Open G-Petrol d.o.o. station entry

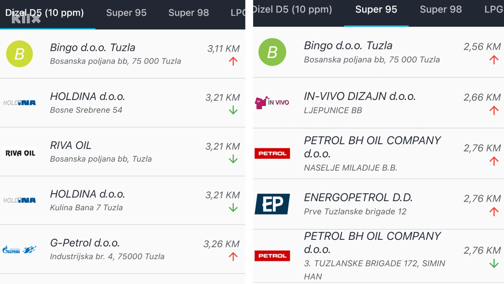click(85, 243)
